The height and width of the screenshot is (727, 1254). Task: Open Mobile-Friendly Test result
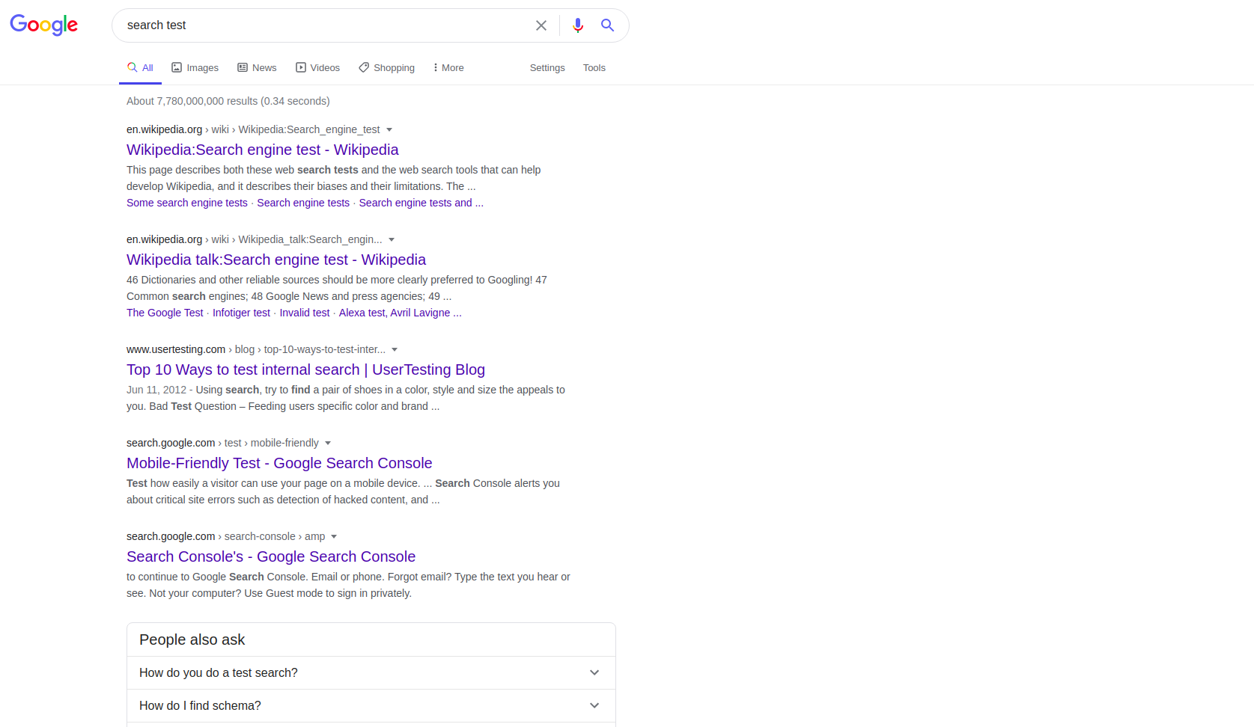279,463
